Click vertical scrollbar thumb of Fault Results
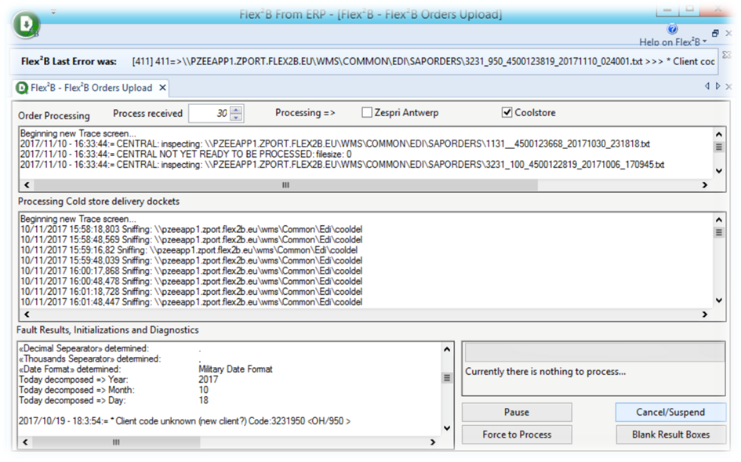The image size is (741, 462). point(447,378)
